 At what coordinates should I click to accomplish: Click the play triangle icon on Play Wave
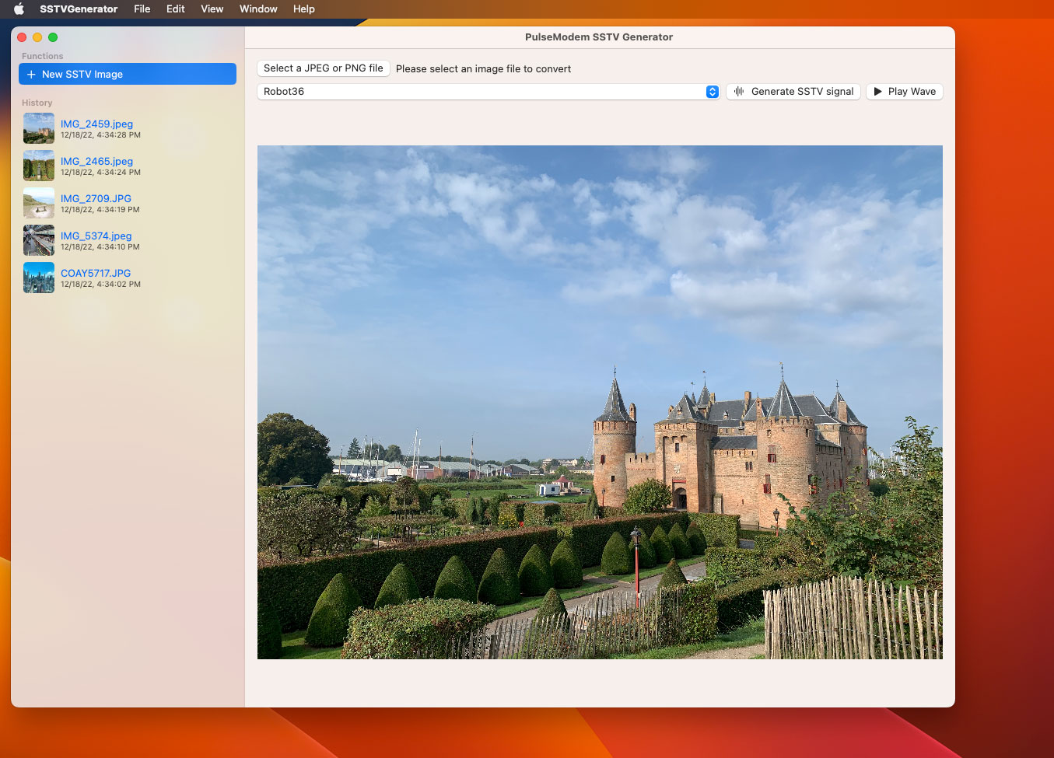click(879, 91)
